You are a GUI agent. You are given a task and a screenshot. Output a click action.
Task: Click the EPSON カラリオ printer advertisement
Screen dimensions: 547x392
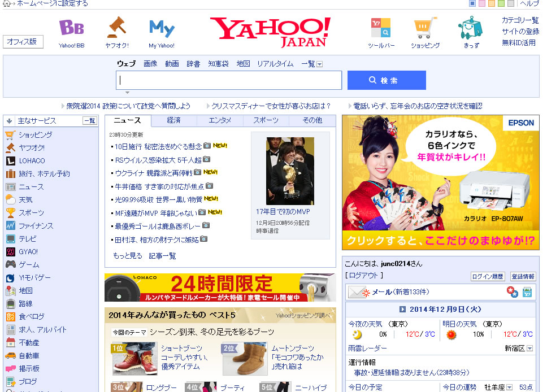pos(441,182)
